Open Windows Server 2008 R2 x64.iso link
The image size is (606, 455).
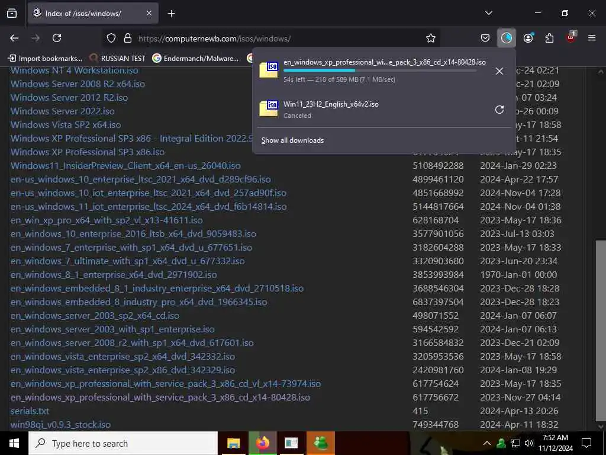78,84
